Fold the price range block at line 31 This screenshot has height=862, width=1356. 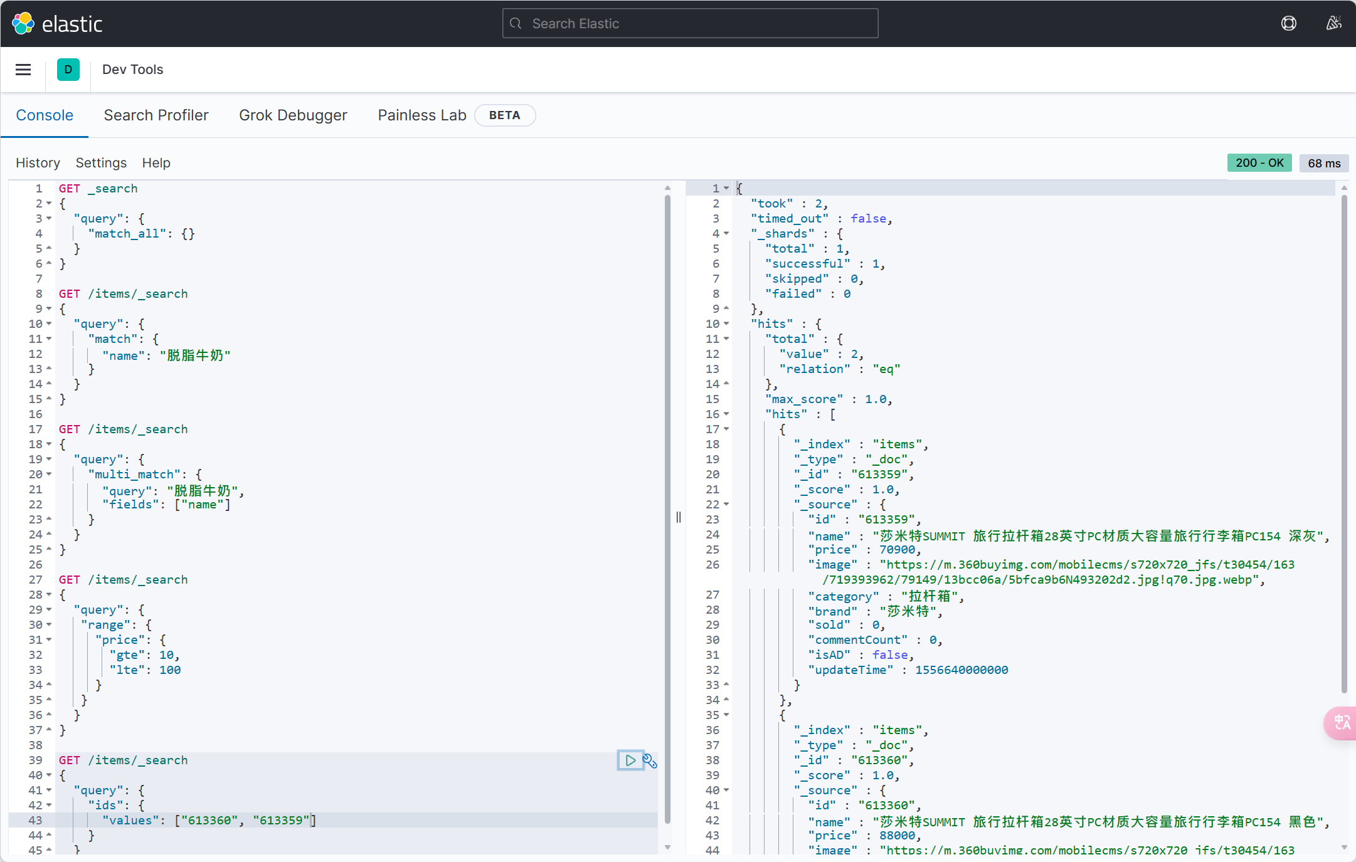49,640
